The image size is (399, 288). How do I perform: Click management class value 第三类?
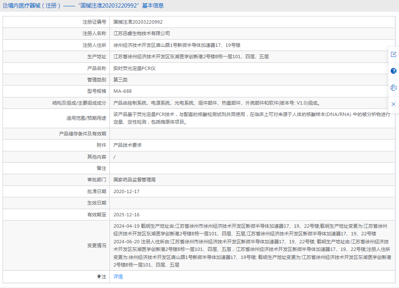tap(120, 80)
